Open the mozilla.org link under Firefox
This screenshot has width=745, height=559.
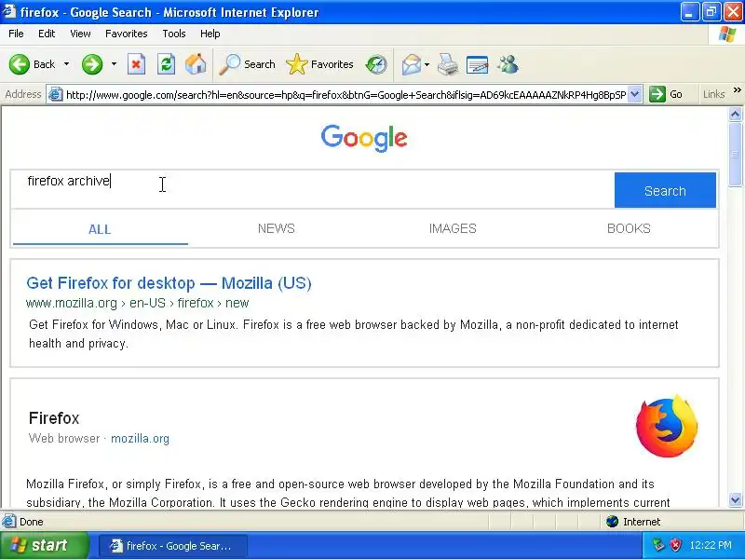141,438
